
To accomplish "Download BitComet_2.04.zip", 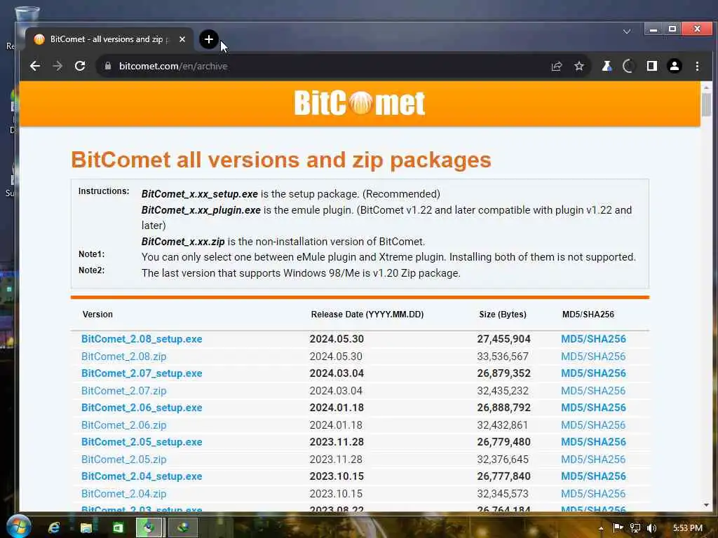I will [x=123, y=494].
